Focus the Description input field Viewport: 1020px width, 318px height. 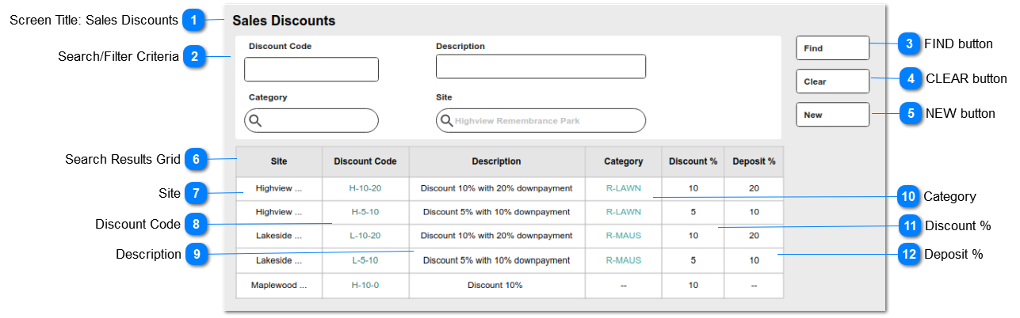tap(541, 66)
